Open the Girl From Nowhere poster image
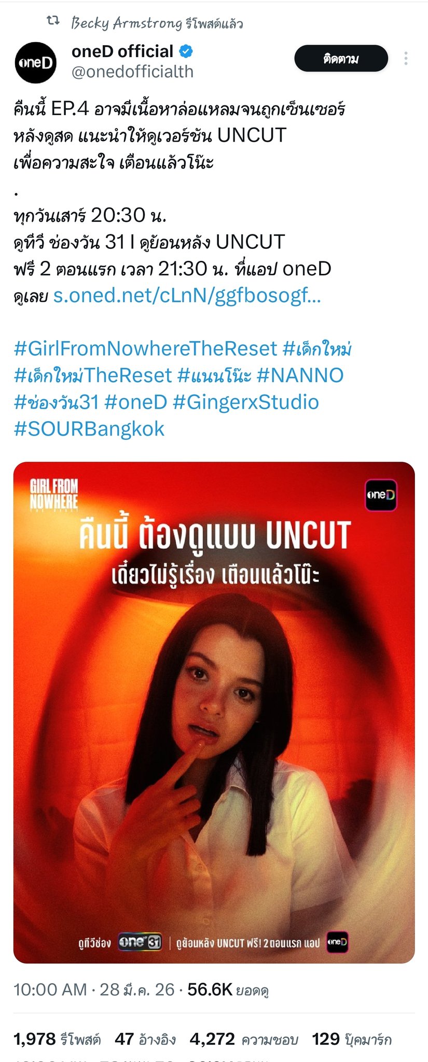This screenshot has height=1062, width=428. (x=214, y=712)
